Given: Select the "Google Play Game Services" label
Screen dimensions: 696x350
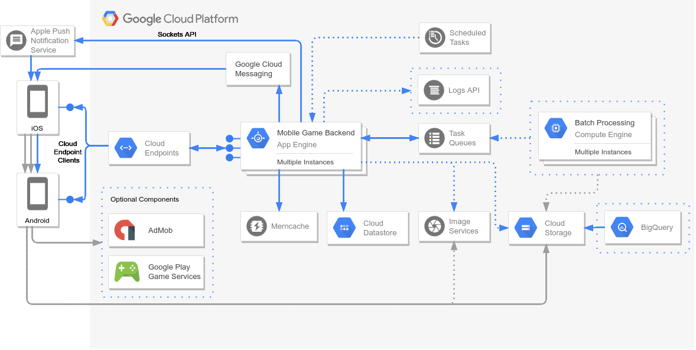Looking at the screenshot, I should click(174, 272).
